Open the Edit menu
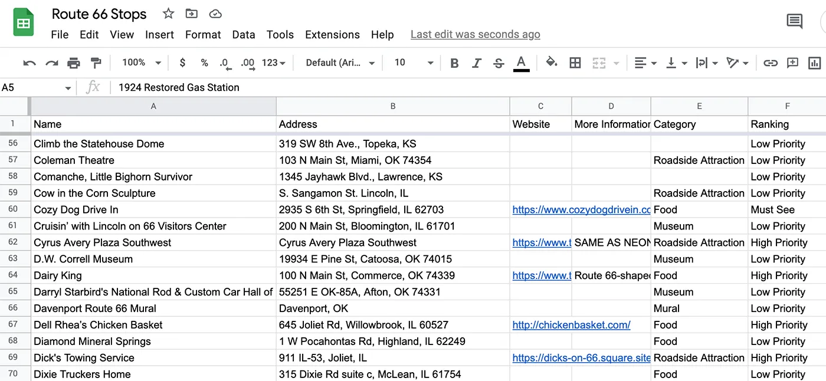826x381 pixels. tap(89, 35)
